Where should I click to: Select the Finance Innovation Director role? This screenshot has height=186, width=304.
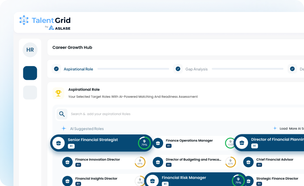click(104, 162)
